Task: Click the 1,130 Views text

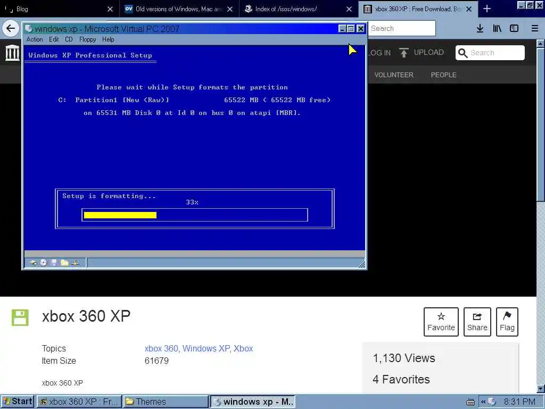Action: pyautogui.click(x=404, y=358)
